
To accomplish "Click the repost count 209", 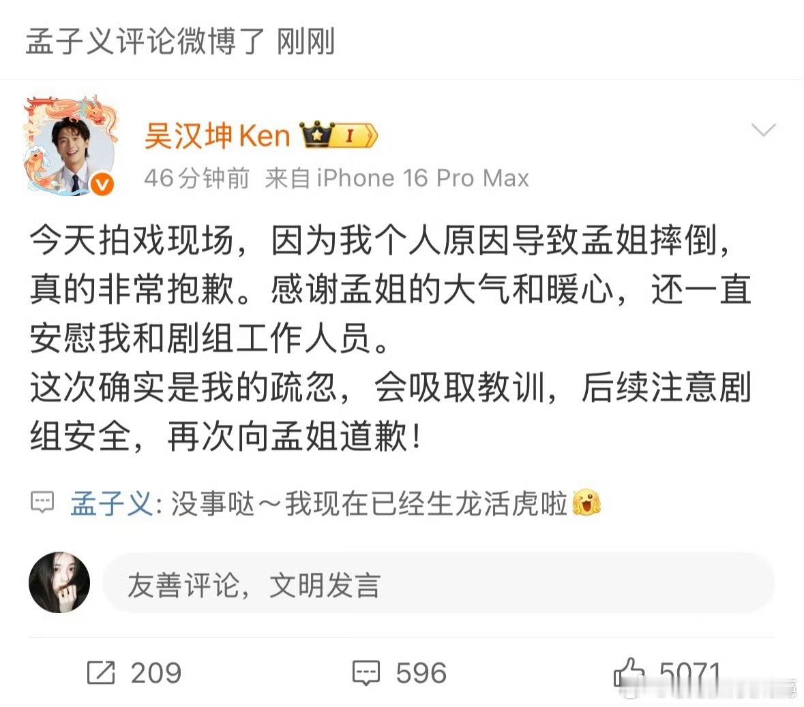I will pyautogui.click(x=156, y=673).
